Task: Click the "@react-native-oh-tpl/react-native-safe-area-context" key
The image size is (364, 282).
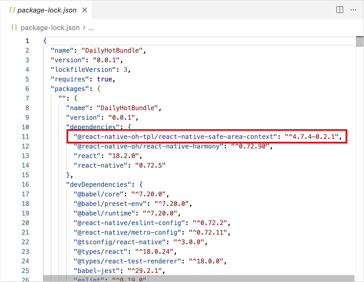Action: pos(176,137)
